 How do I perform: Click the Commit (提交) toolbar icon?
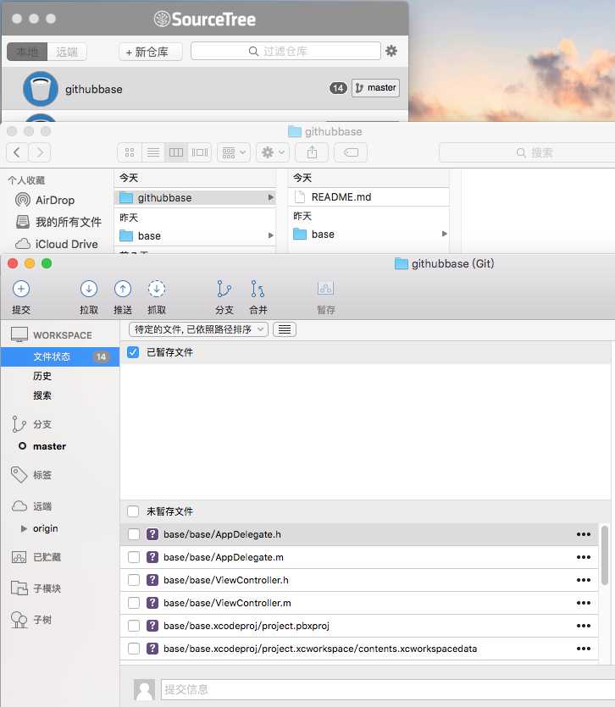click(x=21, y=289)
